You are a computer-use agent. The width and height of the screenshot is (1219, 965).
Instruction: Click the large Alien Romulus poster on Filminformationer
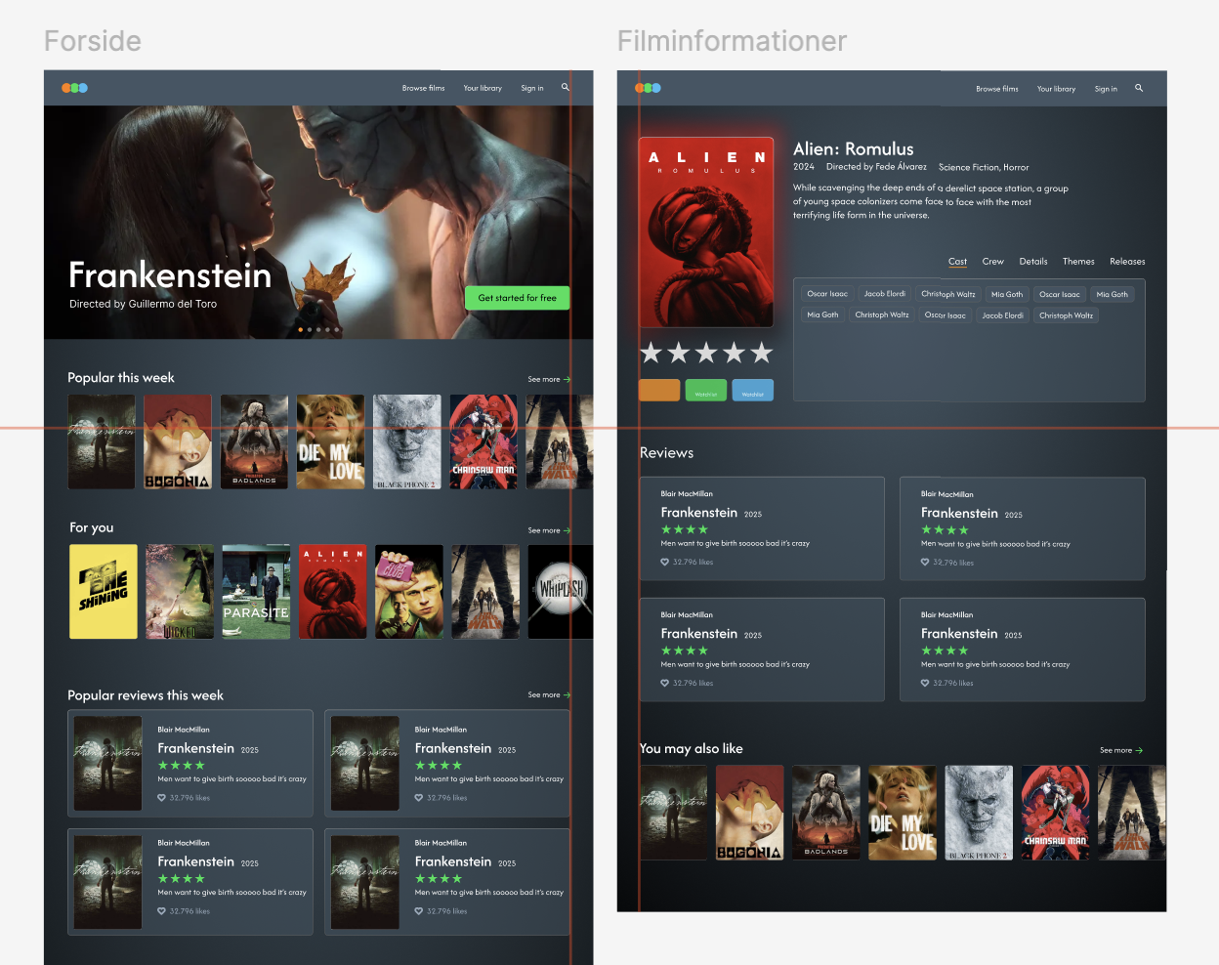(706, 231)
